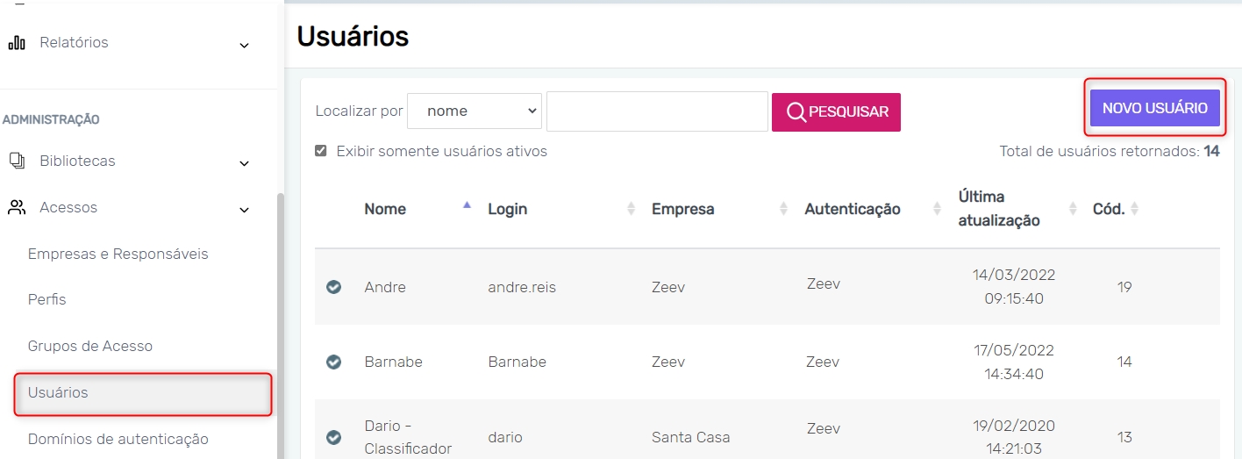The height and width of the screenshot is (459, 1242).
Task: Click the sidebar vertical scrollbar
Action: [281, 325]
